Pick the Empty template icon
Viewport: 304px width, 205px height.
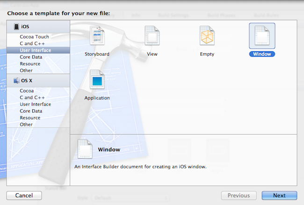(207, 35)
